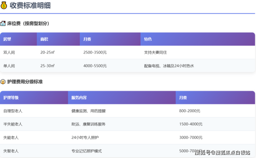
Task: Select the 月费 header in bed fee table
Action: [x=87, y=39]
